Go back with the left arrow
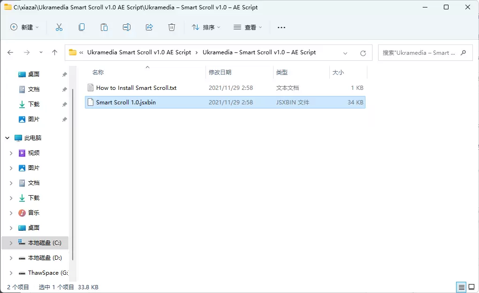This screenshot has width=479, height=293. (10, 52)
